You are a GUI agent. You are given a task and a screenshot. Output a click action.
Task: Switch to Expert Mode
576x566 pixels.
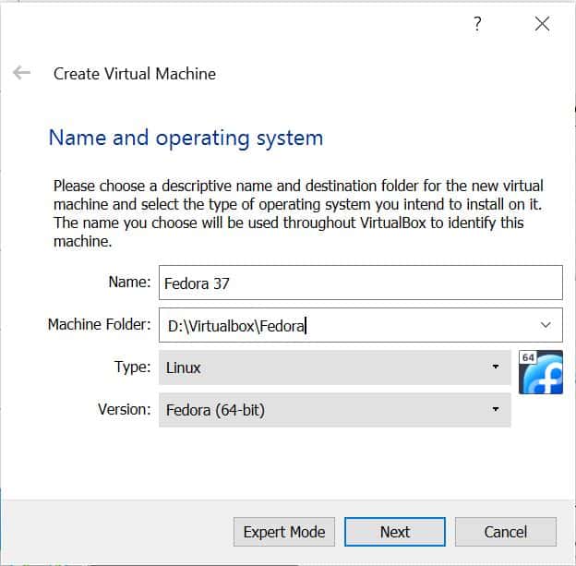click(x=284, y=532)
